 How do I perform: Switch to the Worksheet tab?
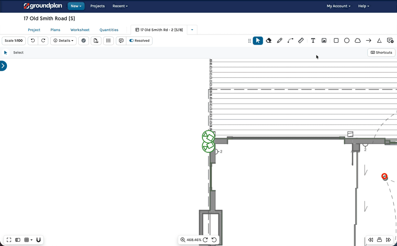coord(80,30)
